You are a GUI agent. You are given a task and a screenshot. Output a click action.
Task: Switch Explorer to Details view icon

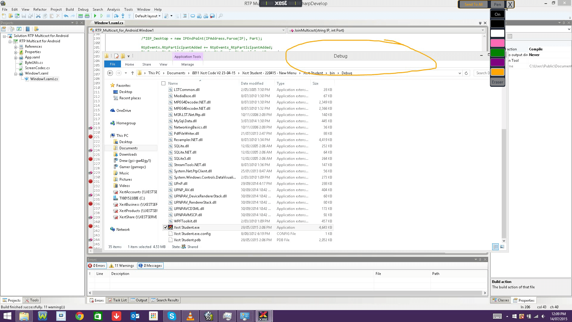coord(495,247)
